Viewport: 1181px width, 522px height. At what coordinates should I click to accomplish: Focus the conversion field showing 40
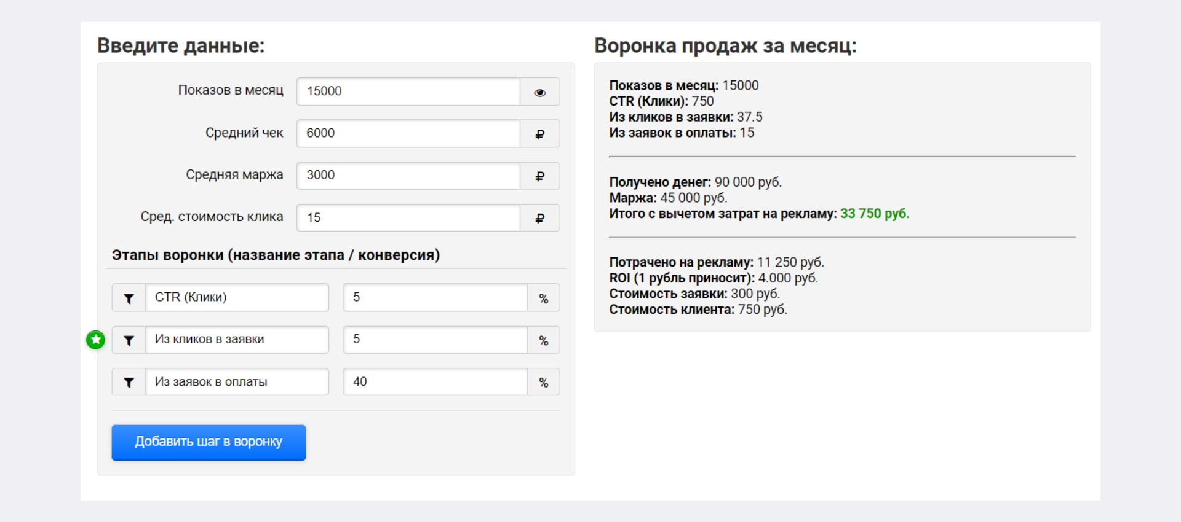coord(435,381)
